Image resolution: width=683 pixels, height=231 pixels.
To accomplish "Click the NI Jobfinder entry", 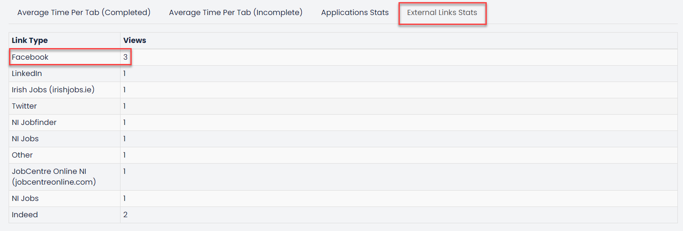I will coord(34,122).
